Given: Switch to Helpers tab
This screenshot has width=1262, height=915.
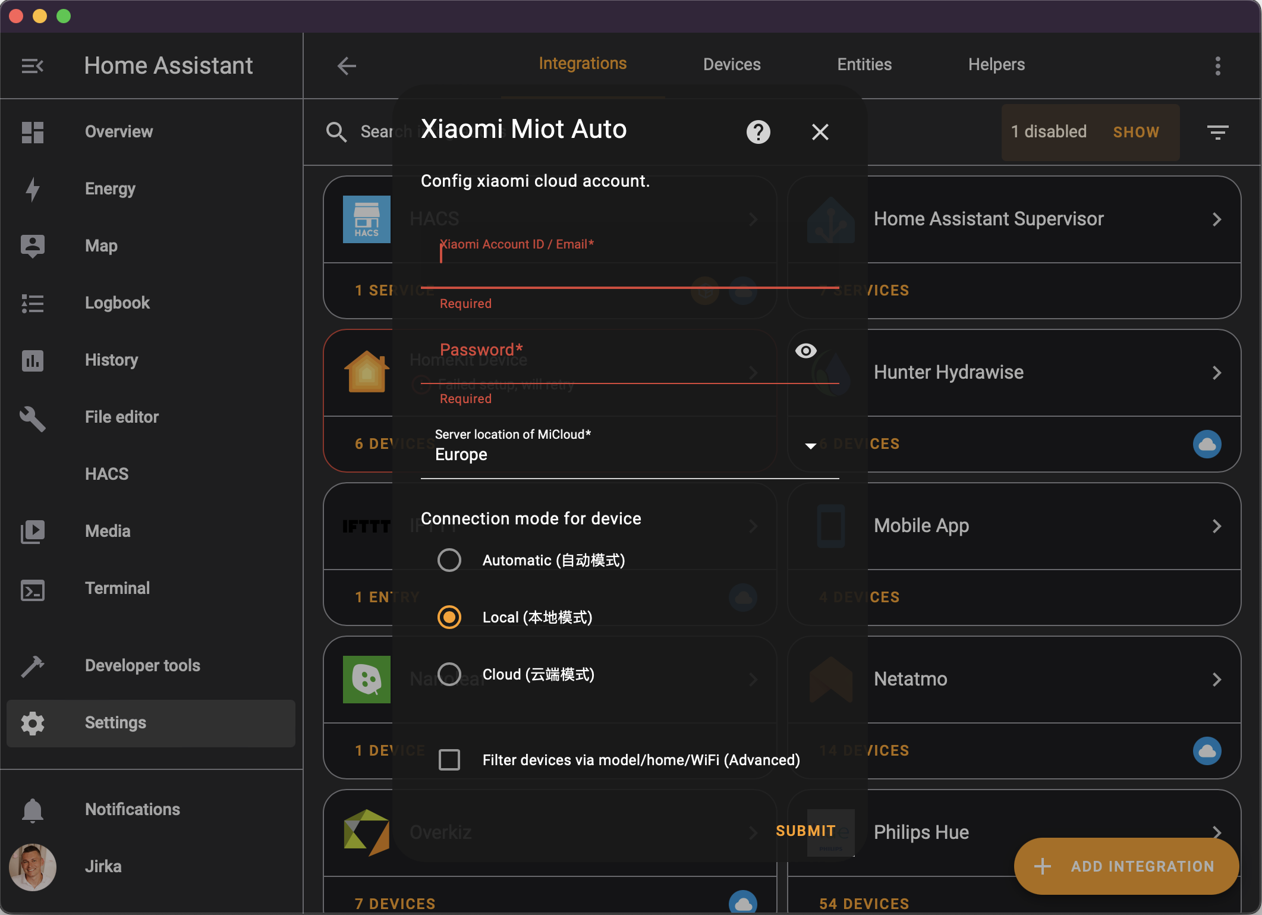Looking at the screenshot, I should click(x=996, y=65).
